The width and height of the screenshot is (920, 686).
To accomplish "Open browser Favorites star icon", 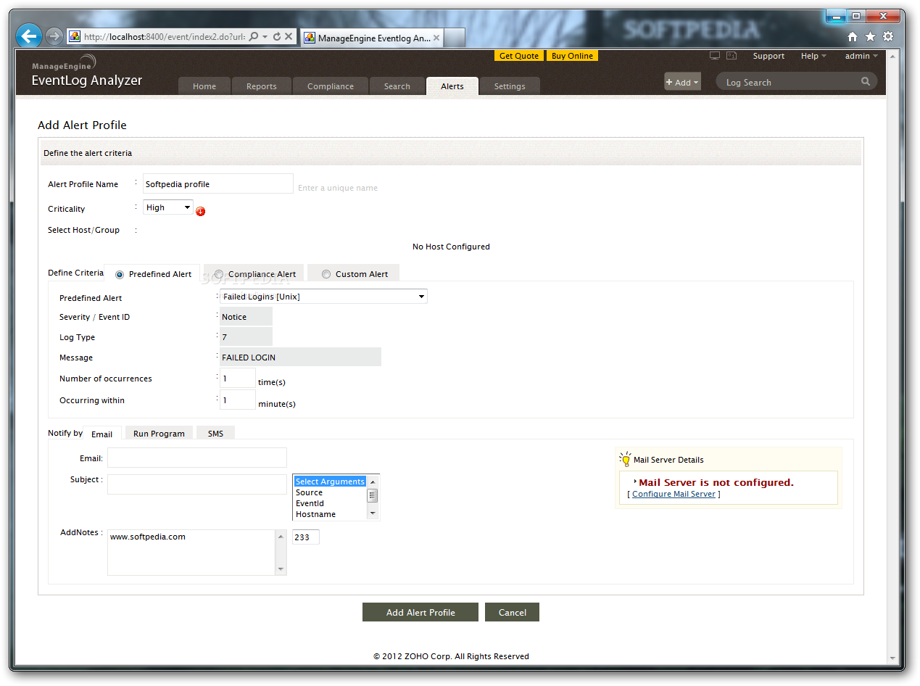I will 870,37.
